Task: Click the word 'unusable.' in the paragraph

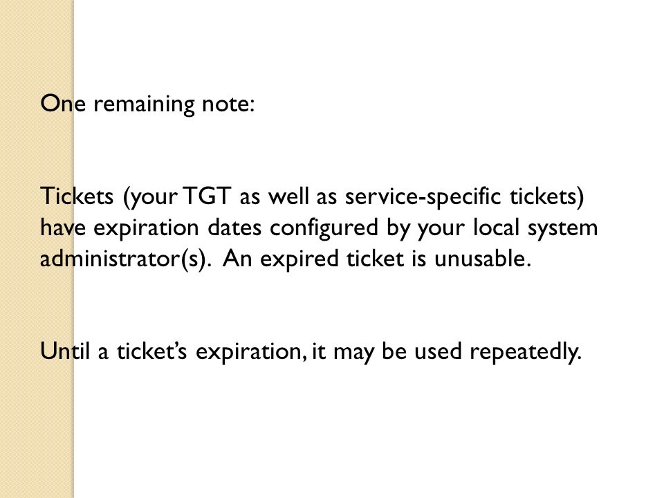Action: 482,259
